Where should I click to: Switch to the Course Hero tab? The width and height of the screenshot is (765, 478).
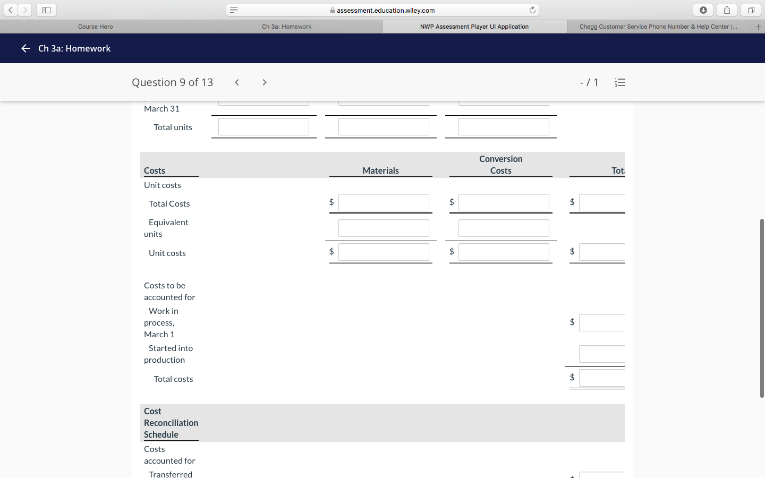[x=96, y=27]
